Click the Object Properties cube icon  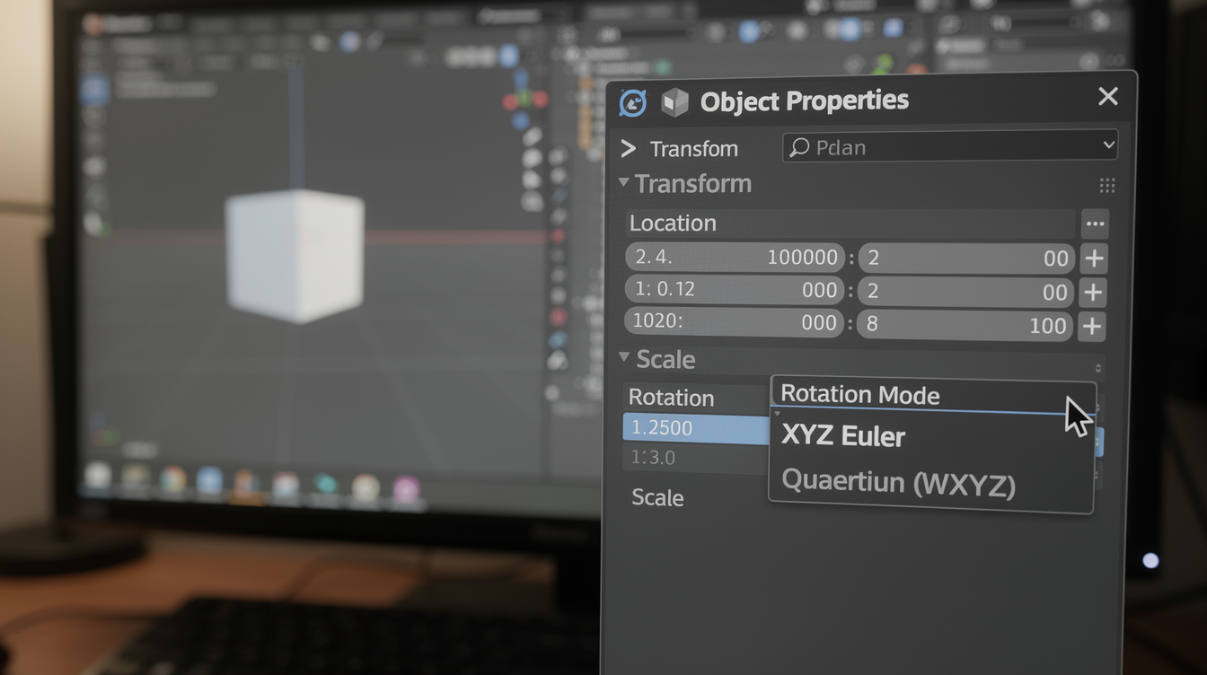(674, 101)
